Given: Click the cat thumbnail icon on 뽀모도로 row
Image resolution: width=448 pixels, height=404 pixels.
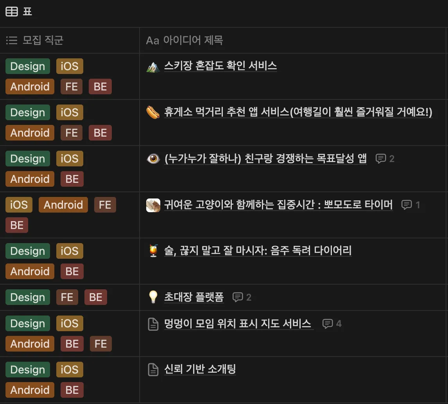Looking at the screenshot, I should (153, 205).
